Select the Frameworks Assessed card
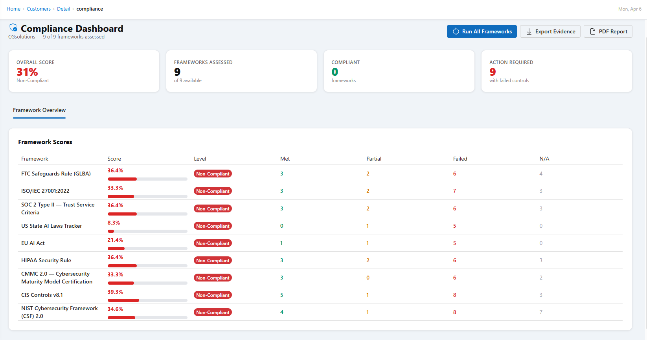The height and width of the screenshot is (340, 647). pos(241,71)
